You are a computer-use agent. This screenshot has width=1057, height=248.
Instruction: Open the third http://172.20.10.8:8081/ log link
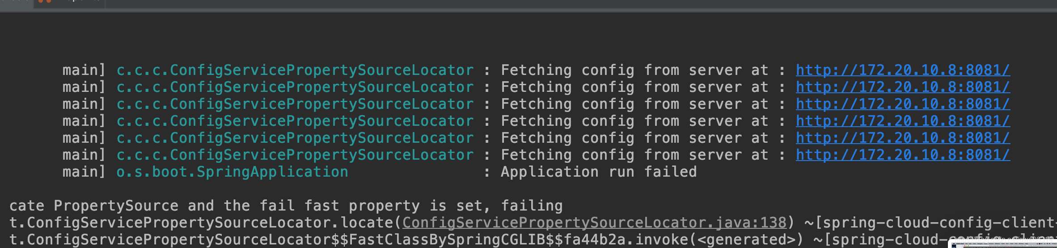902,104
